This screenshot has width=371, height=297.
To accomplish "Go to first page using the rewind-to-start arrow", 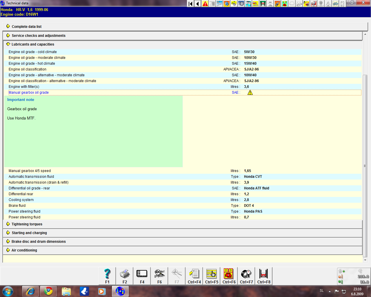I will pos(190,4).
